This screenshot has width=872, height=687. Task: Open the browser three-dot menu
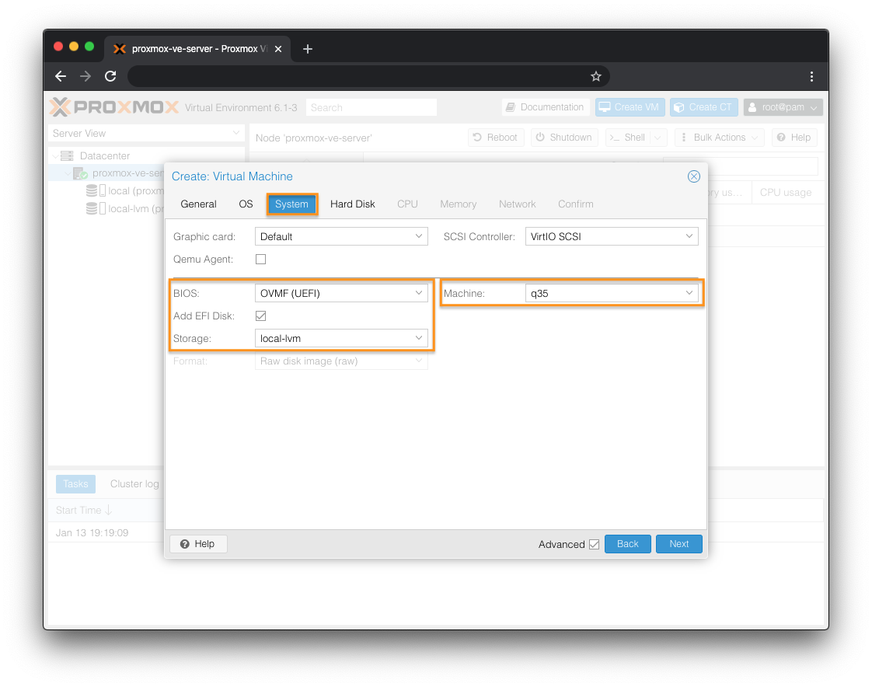pyautogui.click(x=811, y=76)
